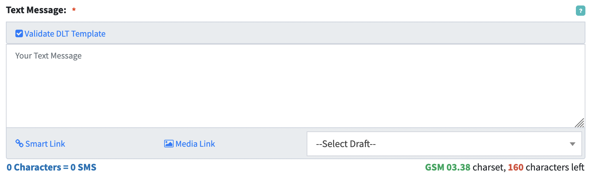Click the Select Draft dropdown arrow

tap(573, 144)
